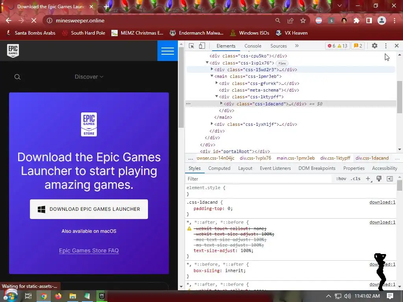Focus the styles Filter field
403x302 pixels.
[258, 179]
